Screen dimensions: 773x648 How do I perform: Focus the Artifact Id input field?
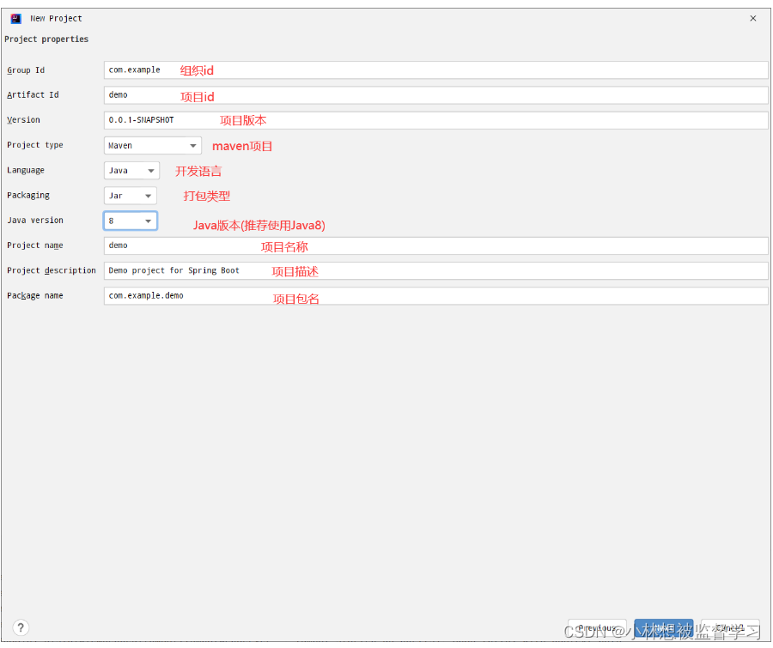(435, 95)
